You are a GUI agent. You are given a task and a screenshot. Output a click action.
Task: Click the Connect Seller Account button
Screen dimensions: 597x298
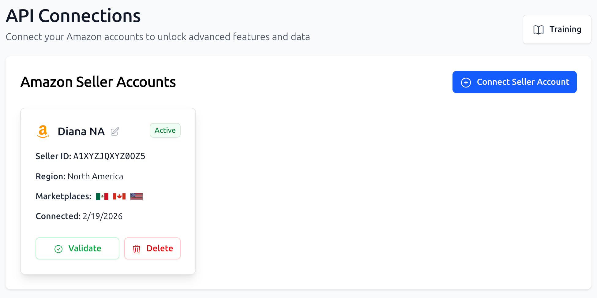coord(514,82)
